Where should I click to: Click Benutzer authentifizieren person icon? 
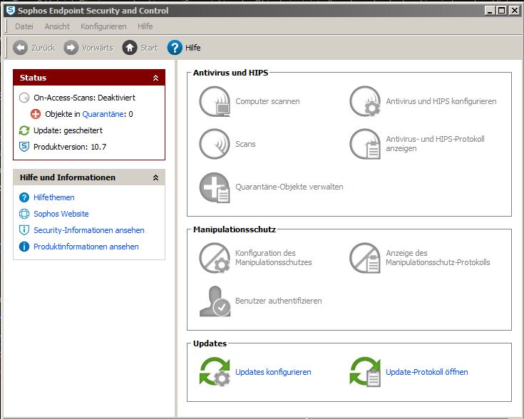(x=215, y=301)
